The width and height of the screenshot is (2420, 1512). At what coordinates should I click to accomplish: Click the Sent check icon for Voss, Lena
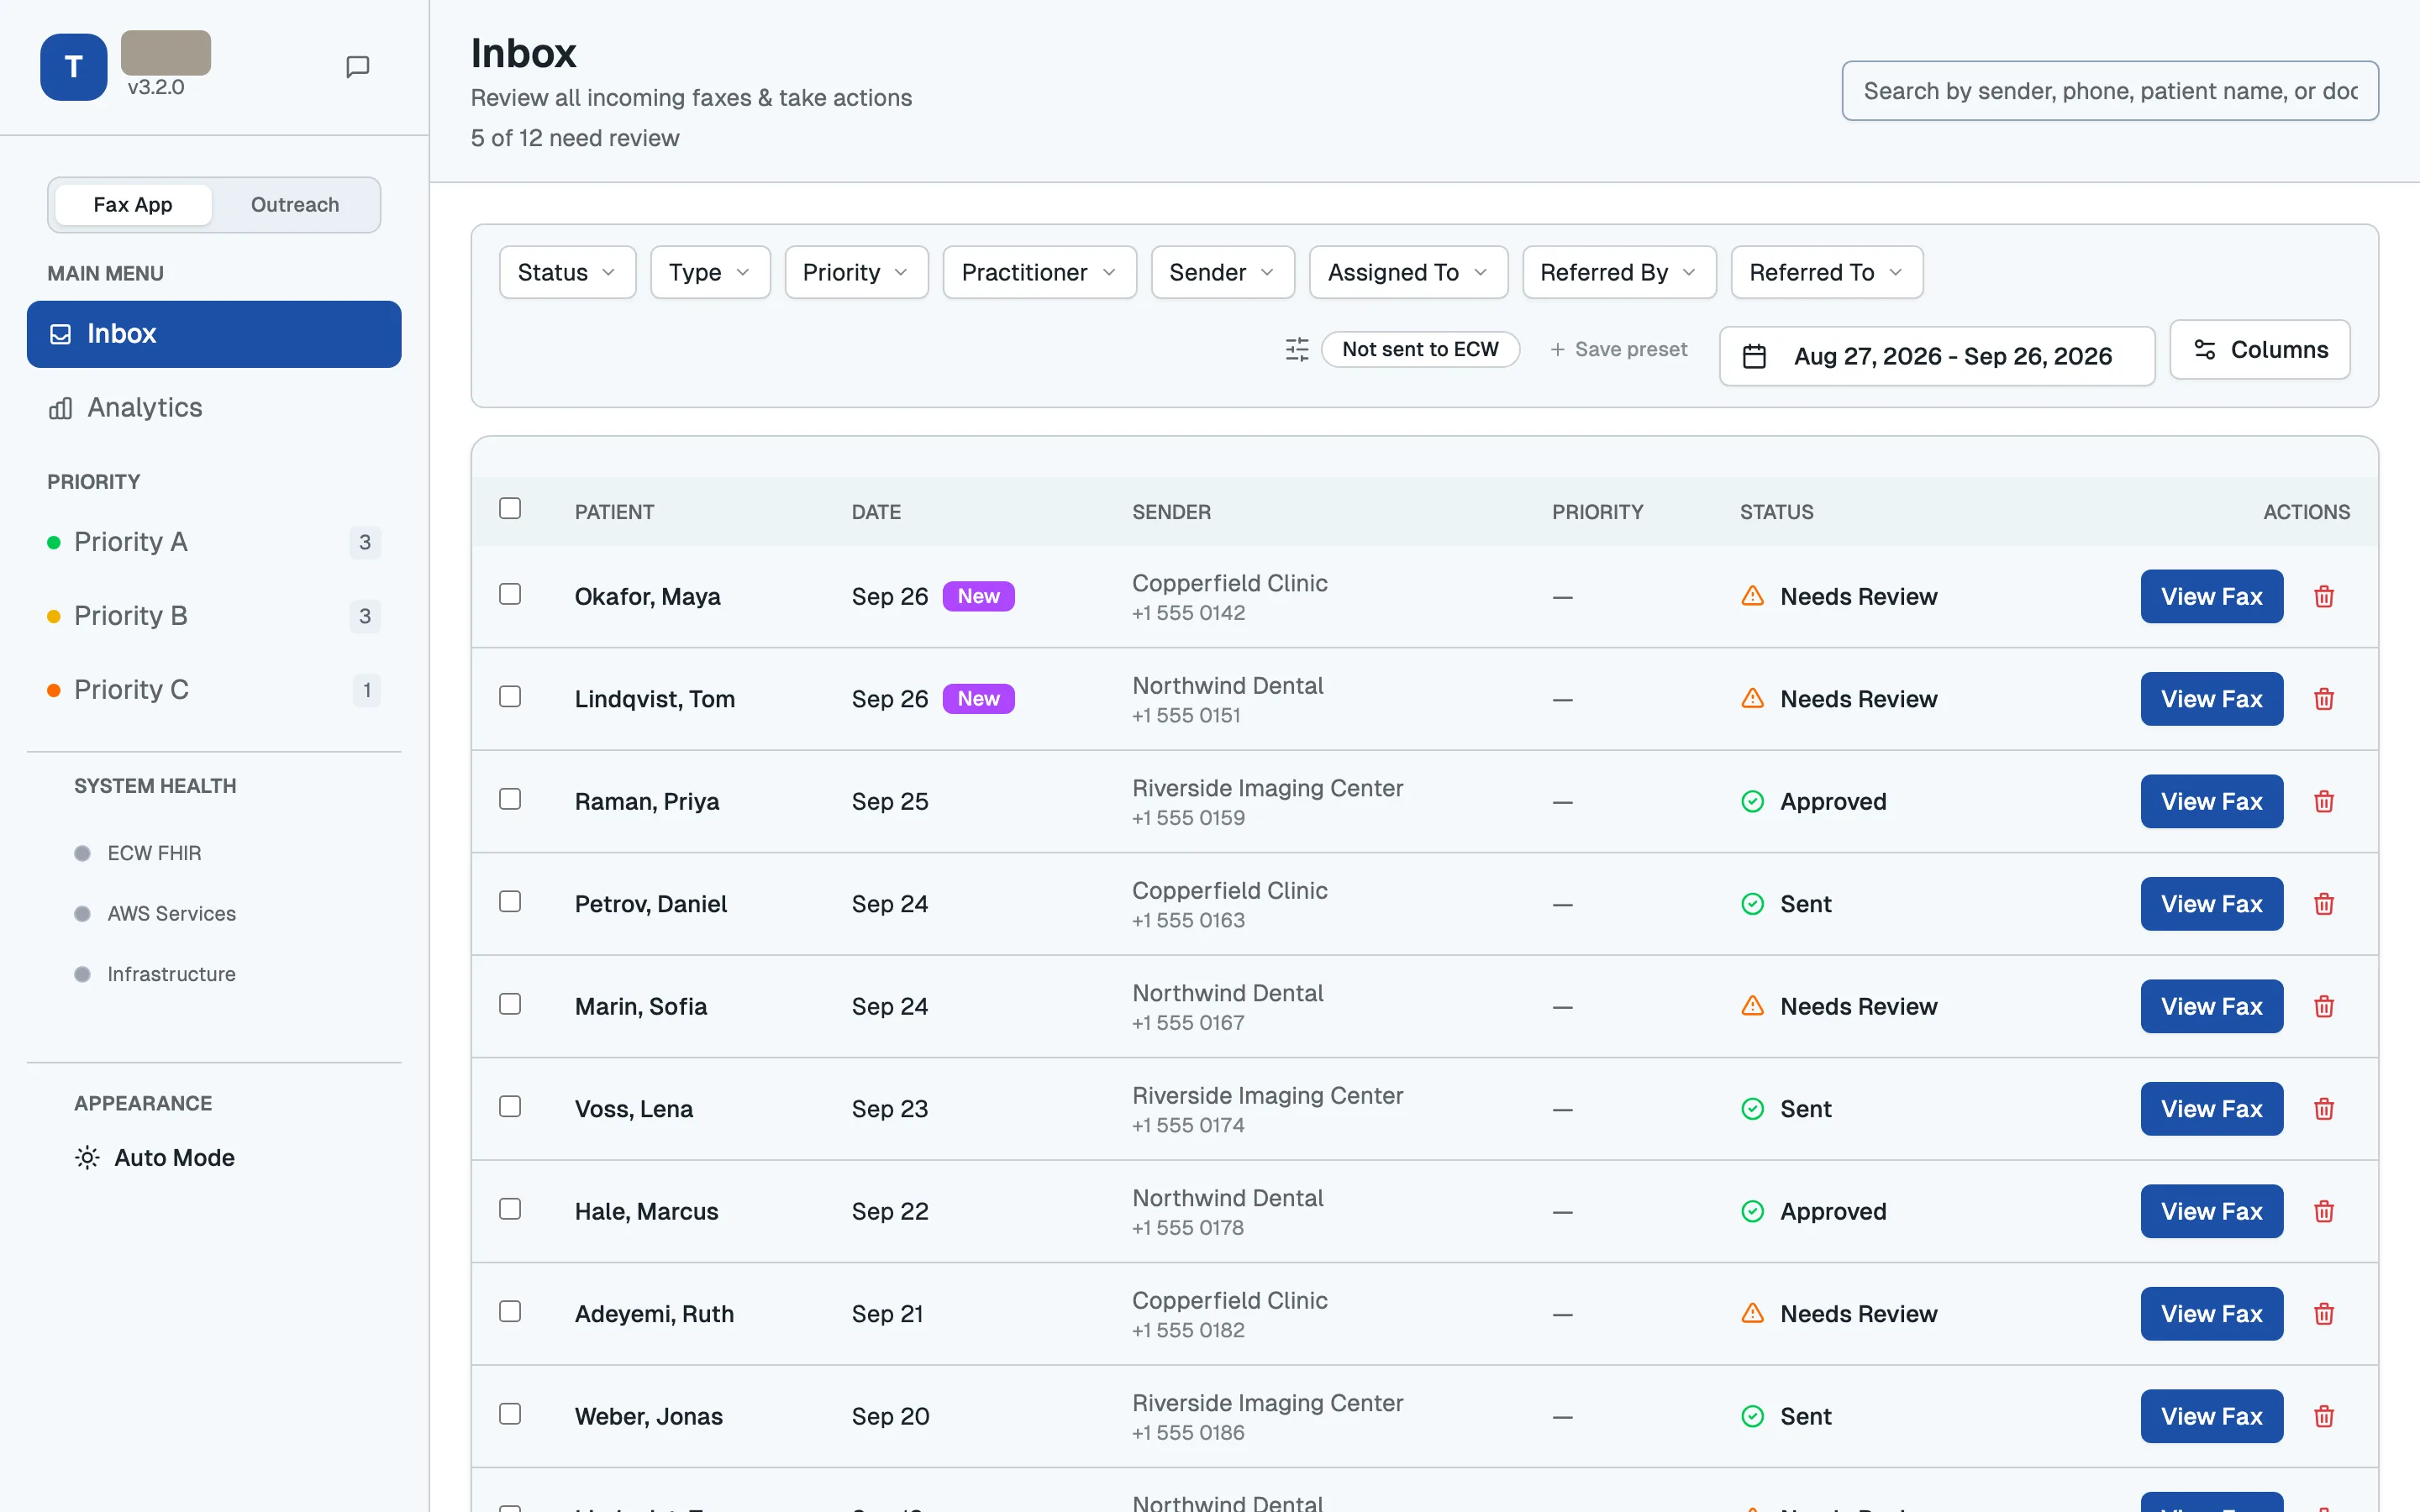(1753, 1109)
